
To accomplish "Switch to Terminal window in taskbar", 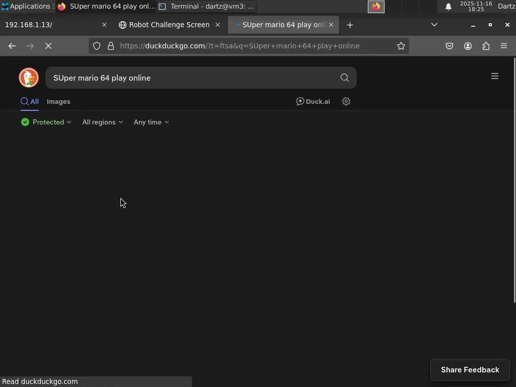I will pos(207,6).
